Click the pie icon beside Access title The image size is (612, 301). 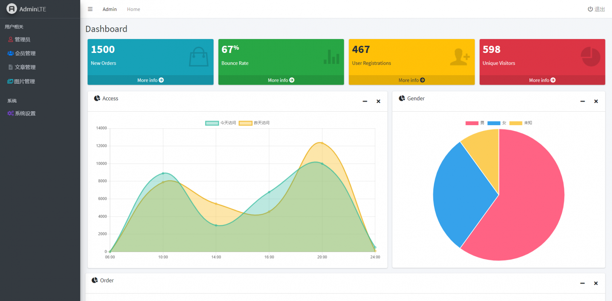tap(97, 98)
